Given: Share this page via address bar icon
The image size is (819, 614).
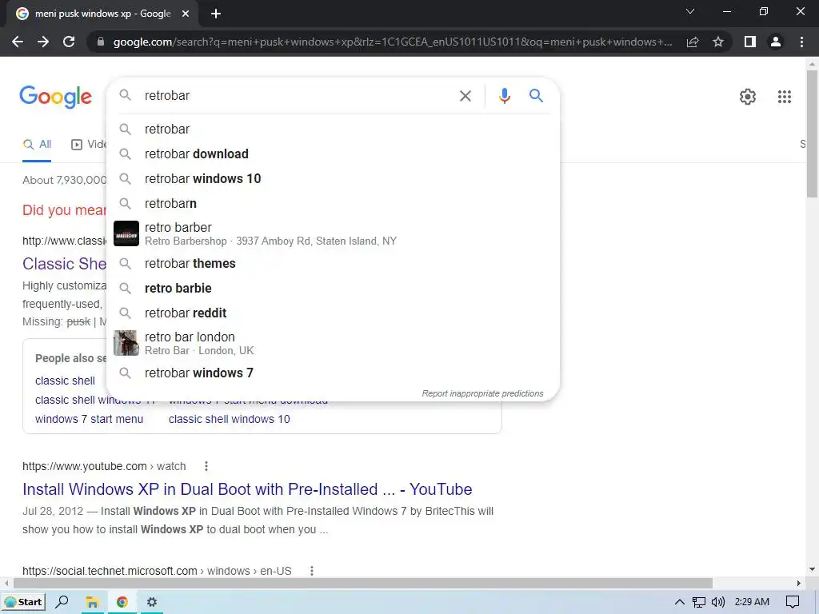Looking at the screenshot, I should [x=693, y=42].
